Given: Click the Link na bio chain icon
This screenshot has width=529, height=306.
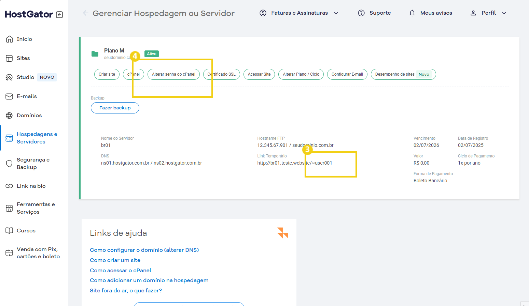Looking at the screenshot, I should click(9, 186).
